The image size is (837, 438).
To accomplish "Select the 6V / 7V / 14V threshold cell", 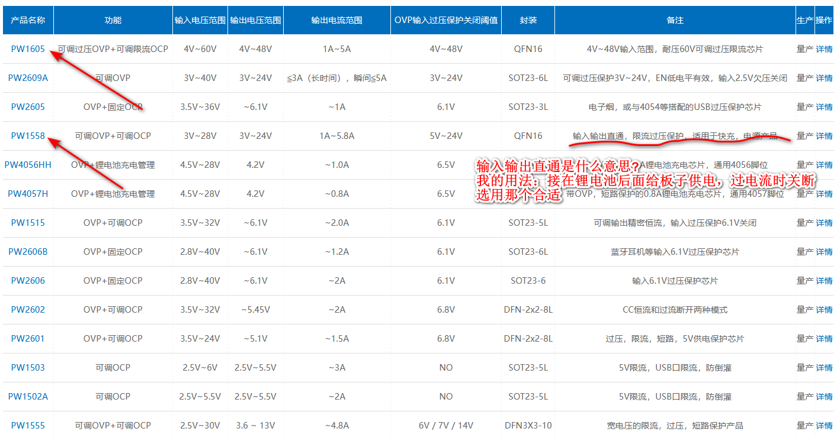I will pos(446,426).
